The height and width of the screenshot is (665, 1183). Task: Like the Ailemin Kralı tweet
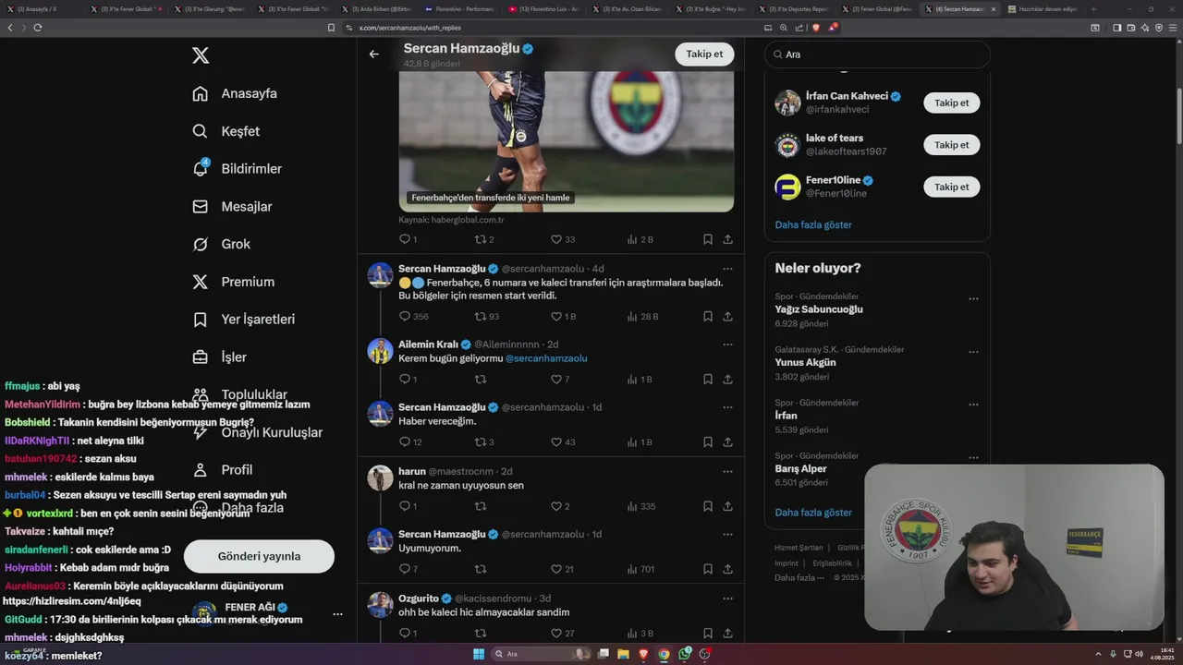[x=556, y=379]
